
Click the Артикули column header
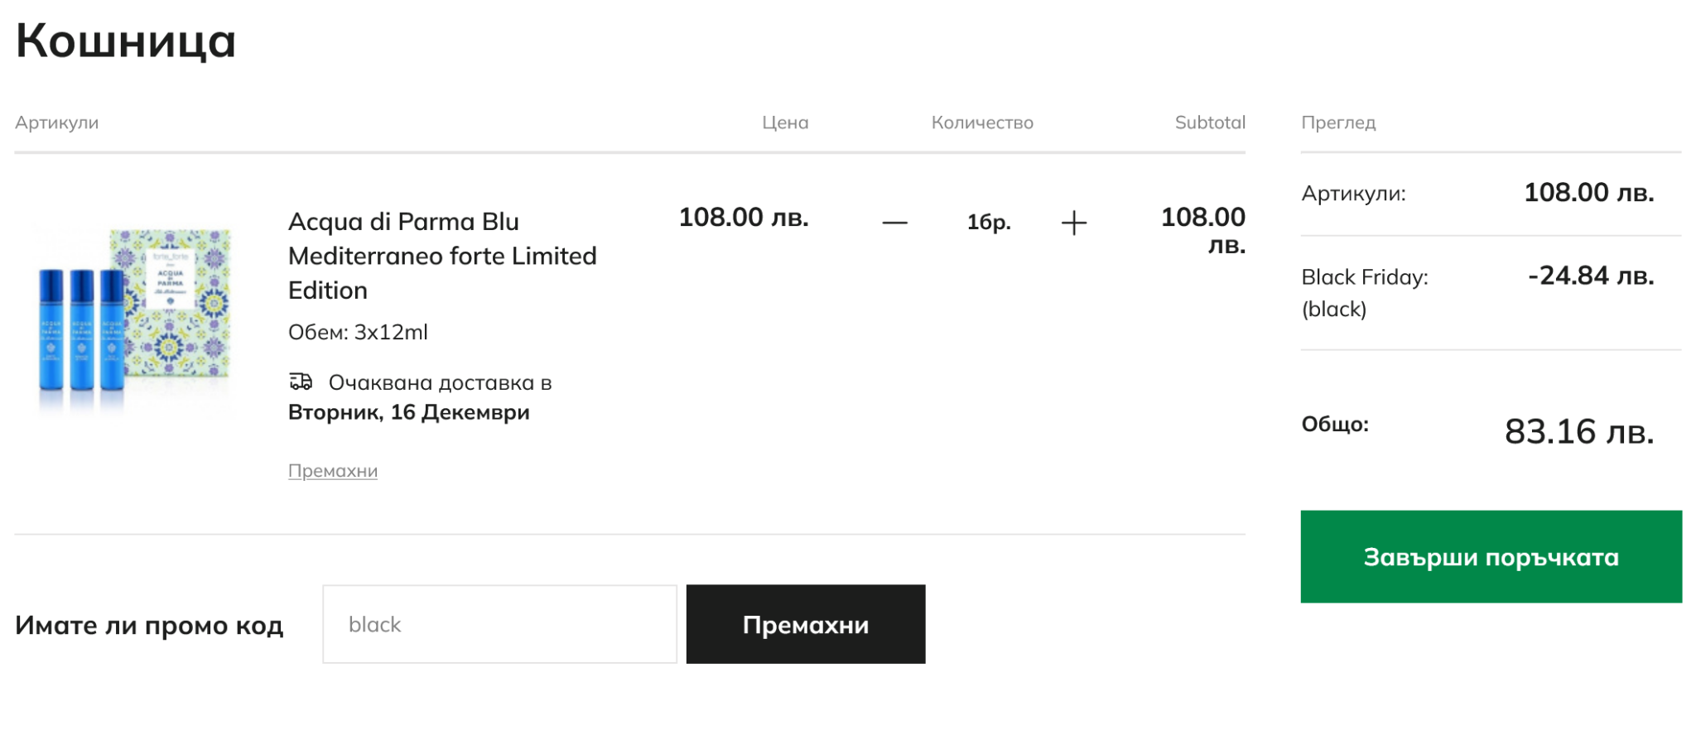(56, 122)
